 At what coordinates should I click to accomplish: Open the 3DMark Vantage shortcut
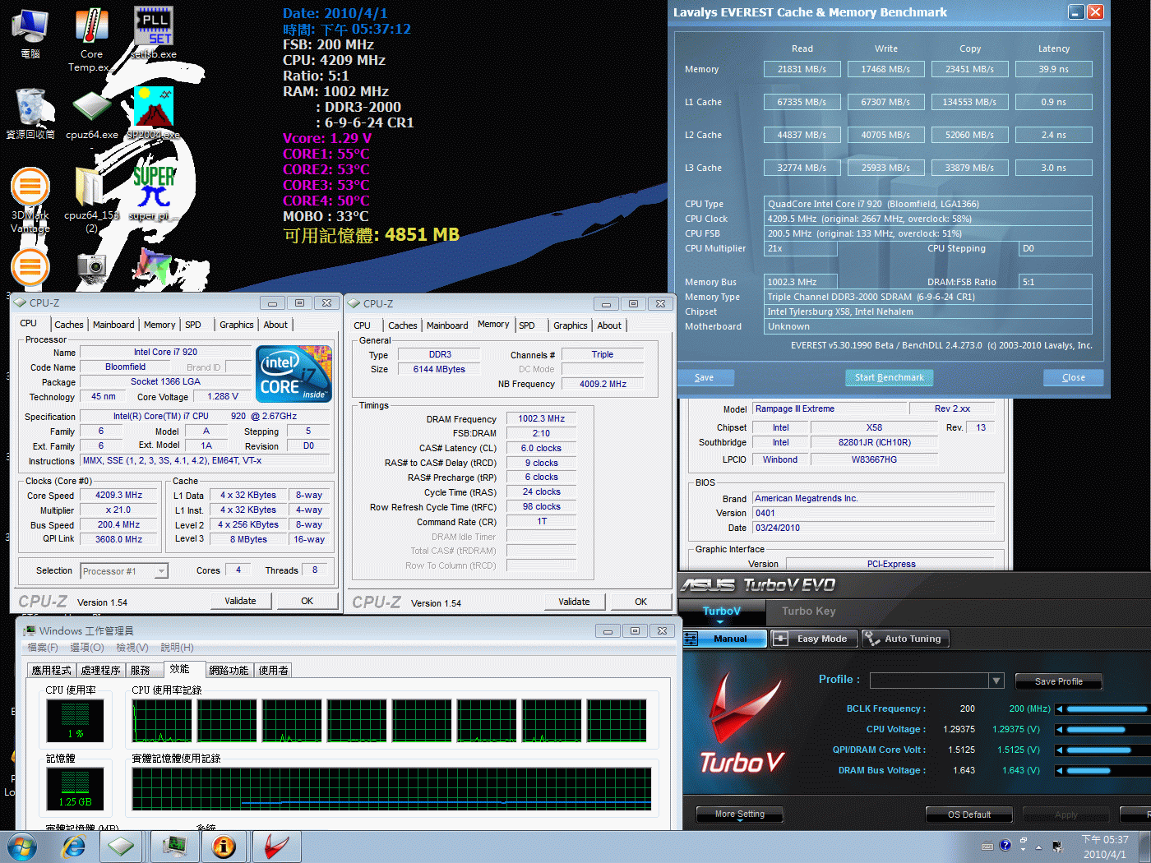[30, 188]
